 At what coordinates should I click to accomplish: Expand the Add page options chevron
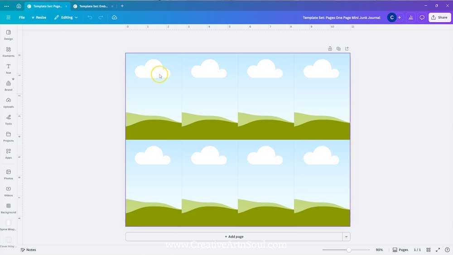click(x=346, y=236)
